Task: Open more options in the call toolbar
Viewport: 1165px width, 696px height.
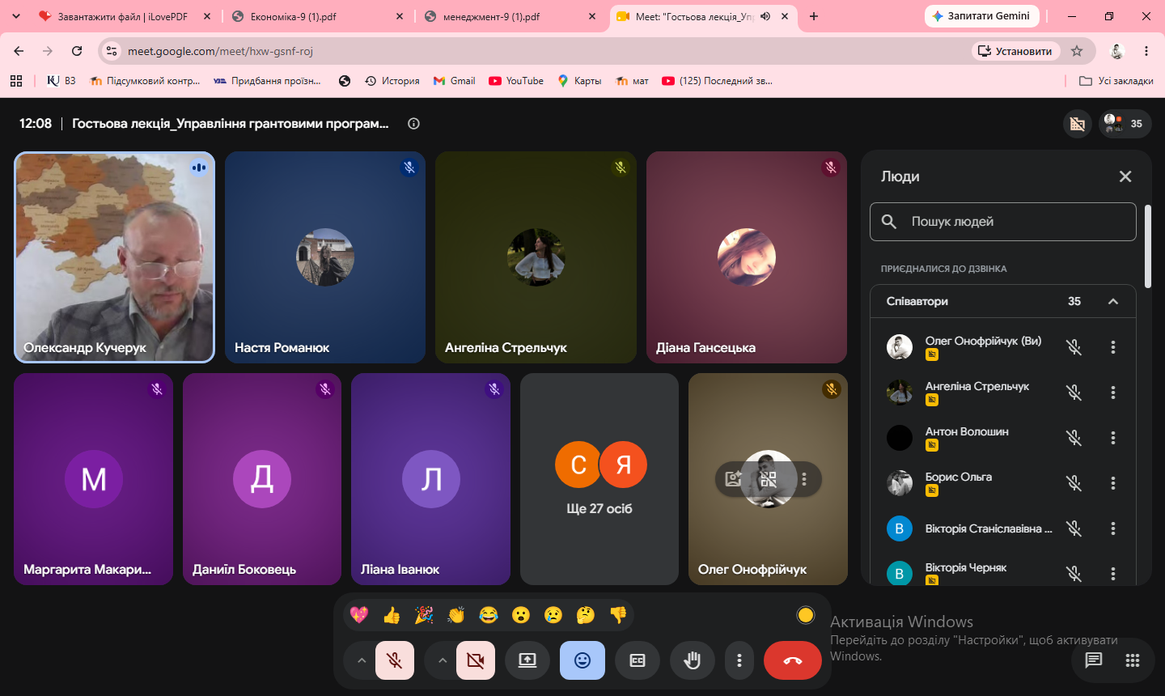Action: 739,660
